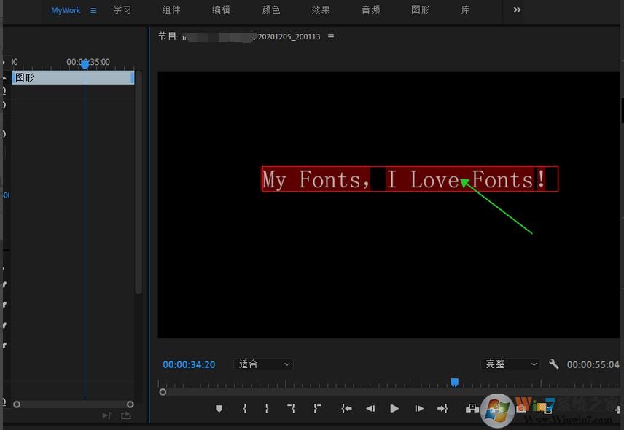Click the Go to In point icon
Viewport: 624px width, 430px height.
346,408
